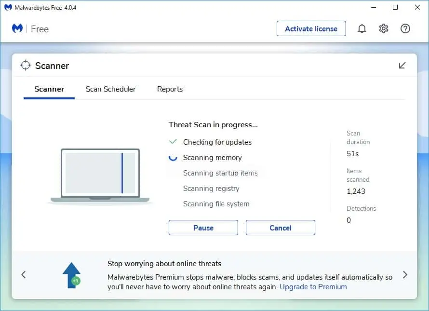Viewport: 429px width, 311px height.
Task: Click the 'Scanning startup items' step
Action: [x=220, y=173]
